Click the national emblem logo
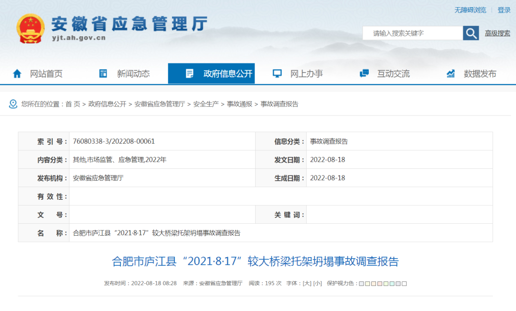This screenshot has height=311, width=516. [x=31, y=29]
